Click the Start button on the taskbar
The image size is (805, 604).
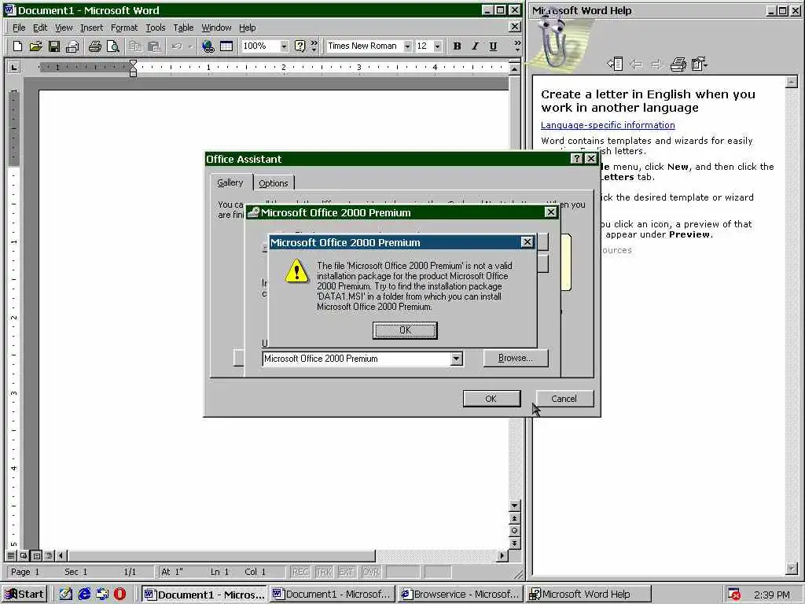pyautogui.click(x=24, y=595)
